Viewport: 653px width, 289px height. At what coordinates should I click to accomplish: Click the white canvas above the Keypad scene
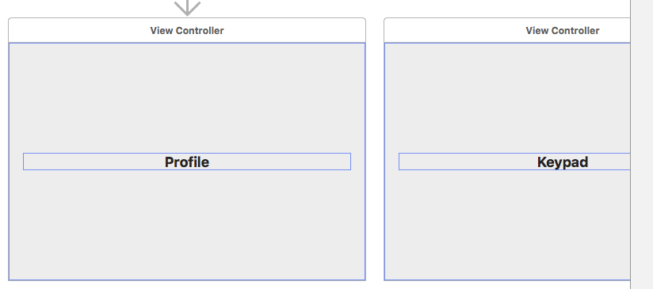507,9
